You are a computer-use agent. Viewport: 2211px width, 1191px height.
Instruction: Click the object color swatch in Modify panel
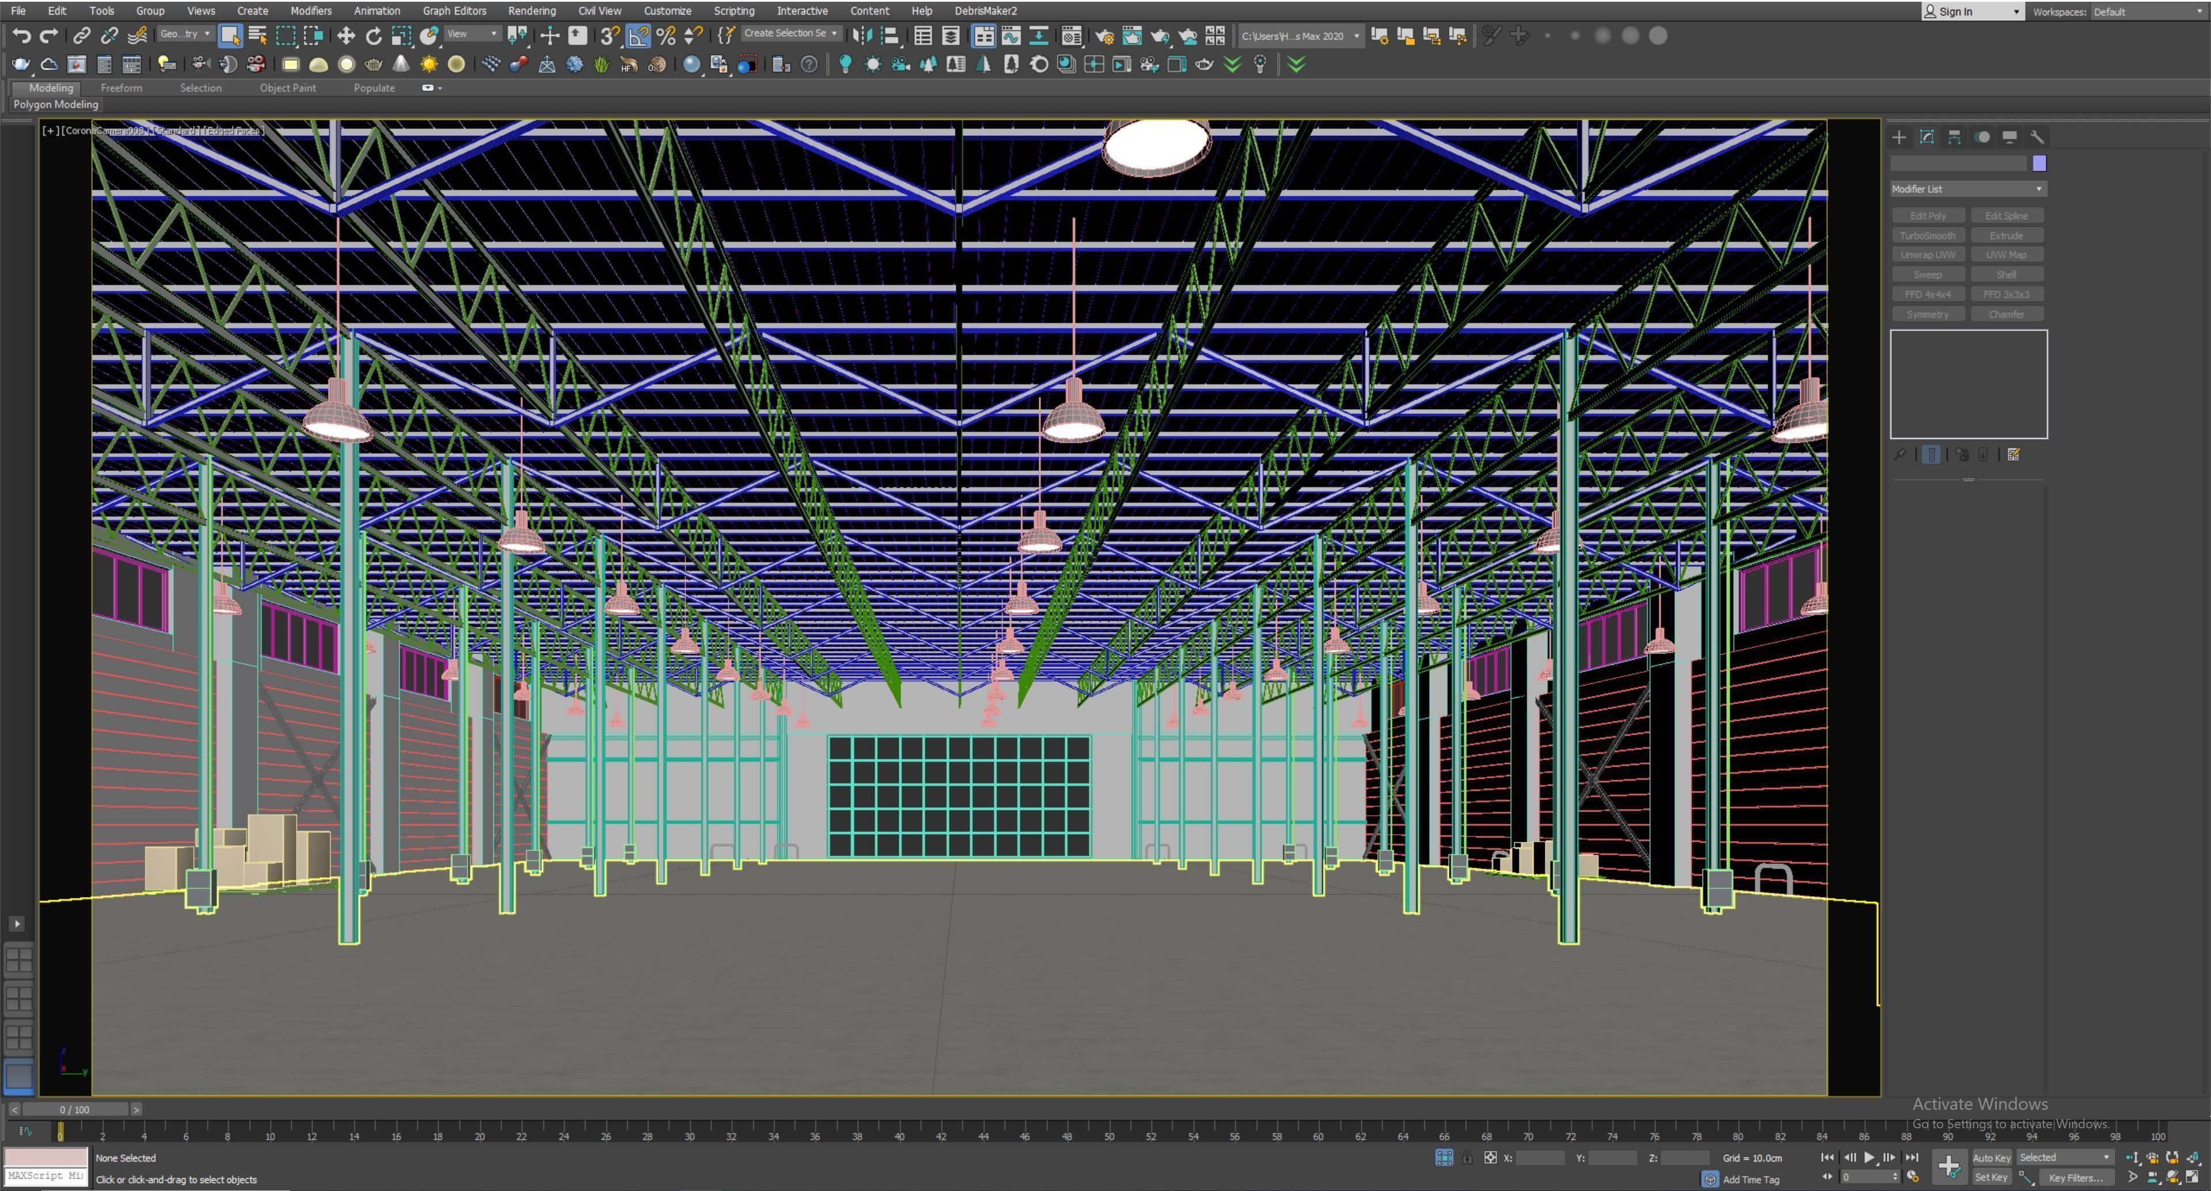click(2039, 163)
